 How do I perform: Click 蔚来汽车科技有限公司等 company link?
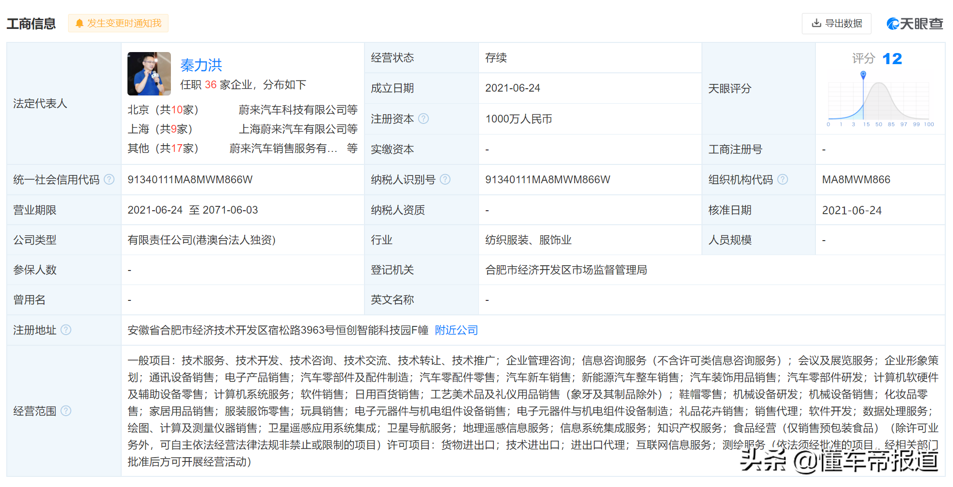pyautogui.click(x=298, y=110)
